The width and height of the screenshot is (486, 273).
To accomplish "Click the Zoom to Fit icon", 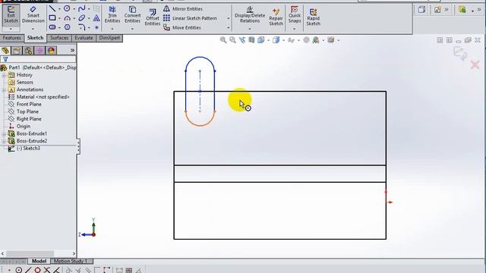I will (x=223, y=40).
